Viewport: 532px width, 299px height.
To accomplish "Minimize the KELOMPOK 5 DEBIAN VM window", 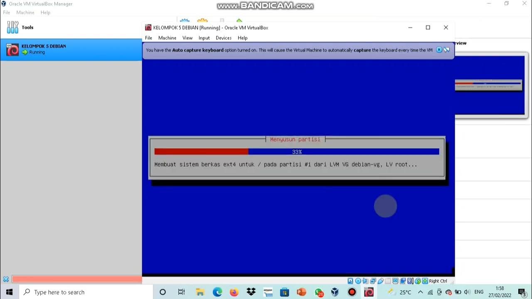I will click(410, 27).
